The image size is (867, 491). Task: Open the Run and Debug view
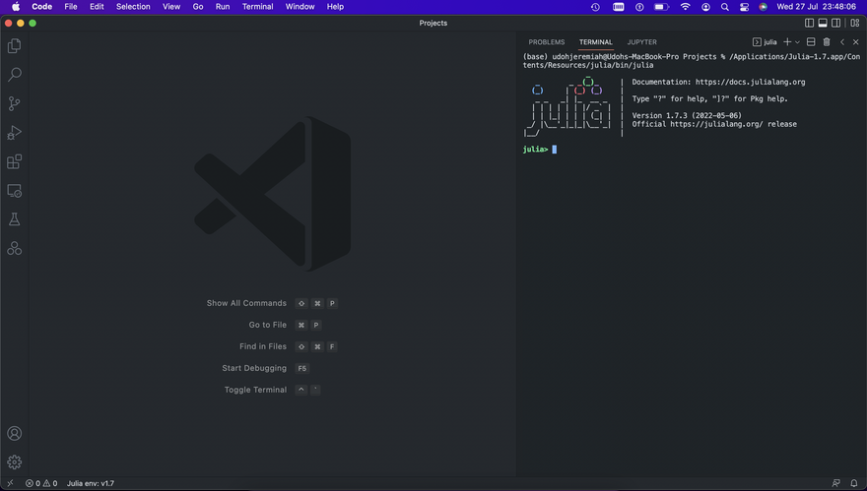pyautogui.click(x=15, y=133)
